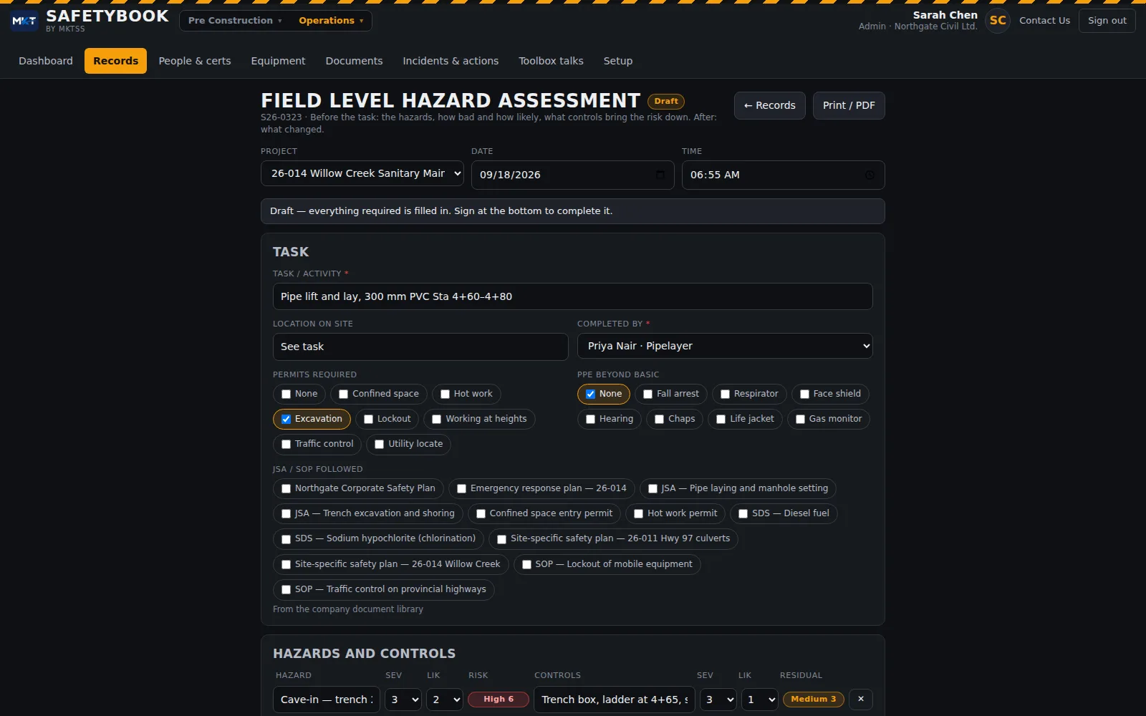Screen dimensions: 1146x716
Task: Click the High 6 risk badge
Action: (499, 700)
